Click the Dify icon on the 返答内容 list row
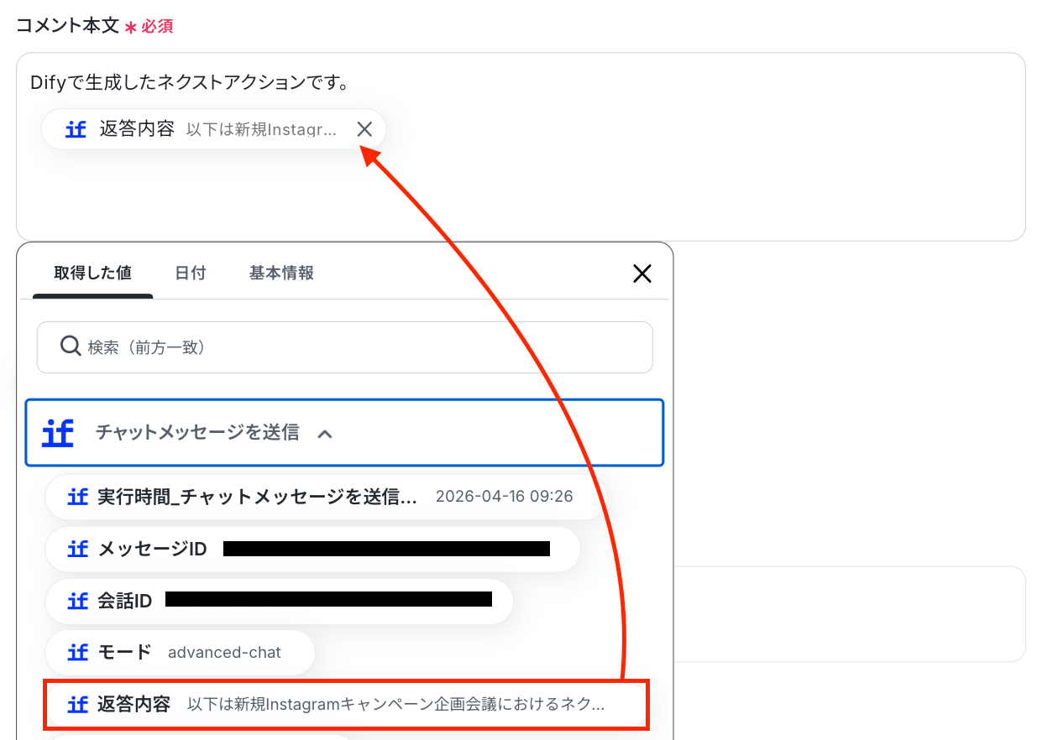This screenshot has height=740, width=1063. pyautogui.click(x=78, y=705)
